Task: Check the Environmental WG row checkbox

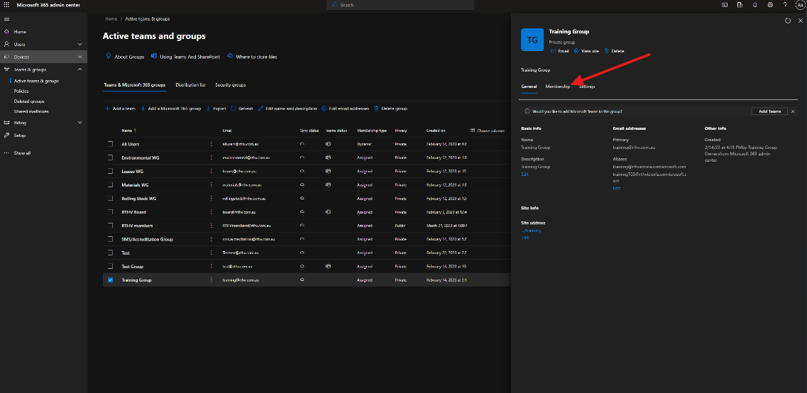Action: [110, 157]
